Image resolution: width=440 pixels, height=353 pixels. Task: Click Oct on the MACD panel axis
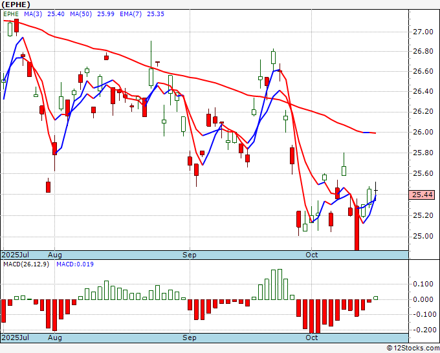pyautogui.click(x=312, y=337)
